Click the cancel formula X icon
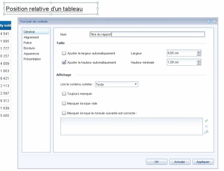The height and width of the screenshot is (171, 224). (x=206, y=126)
